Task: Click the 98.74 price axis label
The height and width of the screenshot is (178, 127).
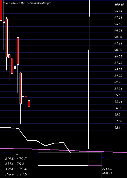Action: click(x=118, y=11)
